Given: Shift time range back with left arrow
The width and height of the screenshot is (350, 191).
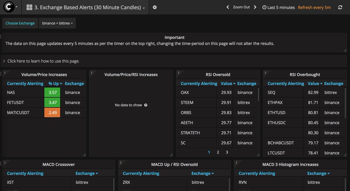Looking at the screenshot, I should tap(228, 7).
